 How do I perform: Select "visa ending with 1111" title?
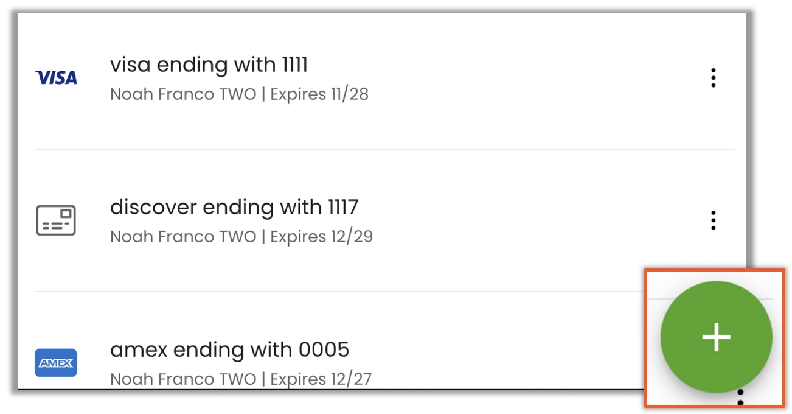coord(209,65)
